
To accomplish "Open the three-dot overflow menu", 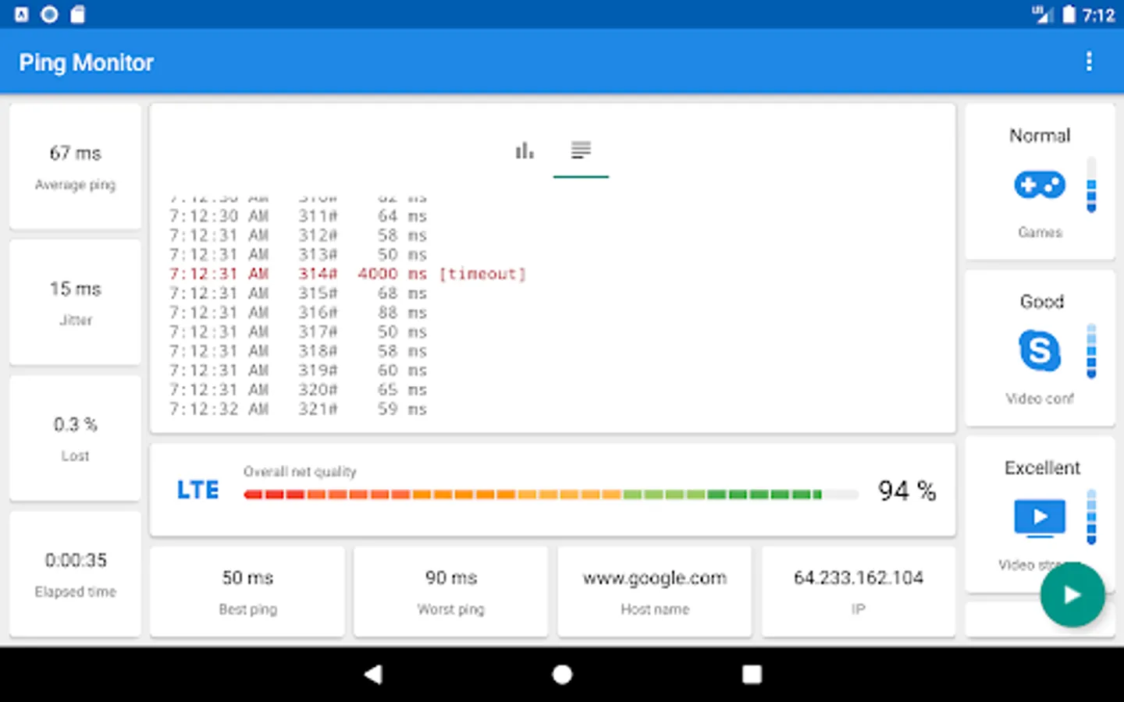I will pos(1089,62).
